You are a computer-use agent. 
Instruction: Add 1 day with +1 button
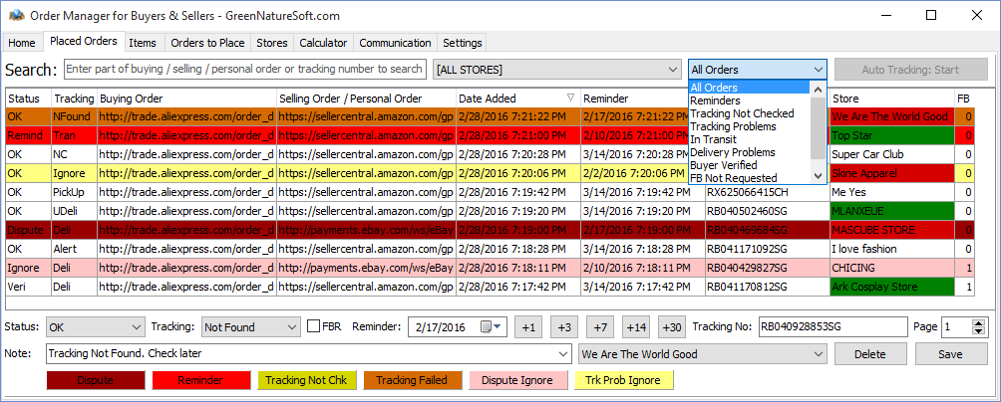(528, 327)
